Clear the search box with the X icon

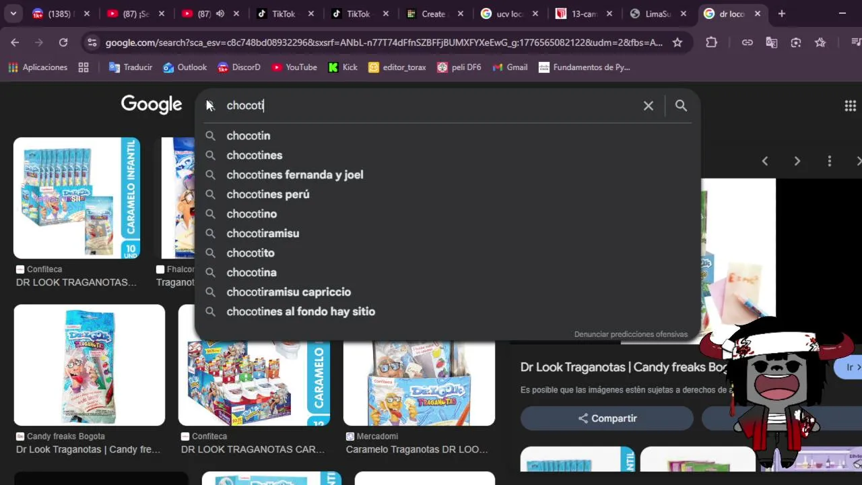[x=648, y=106]
